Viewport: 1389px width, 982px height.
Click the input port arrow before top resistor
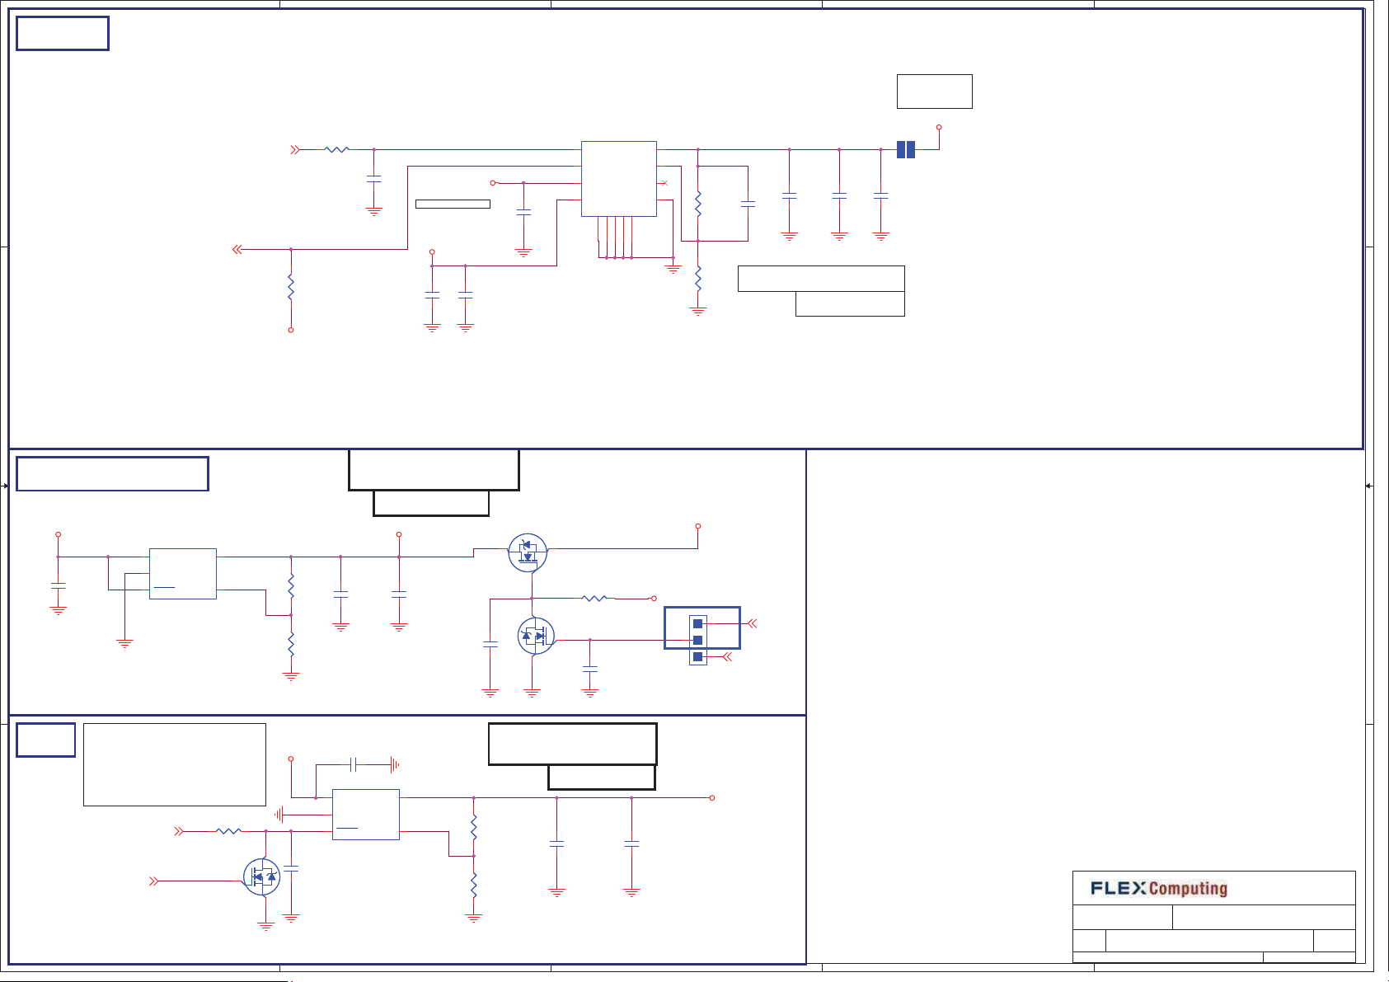coord(295,149)
